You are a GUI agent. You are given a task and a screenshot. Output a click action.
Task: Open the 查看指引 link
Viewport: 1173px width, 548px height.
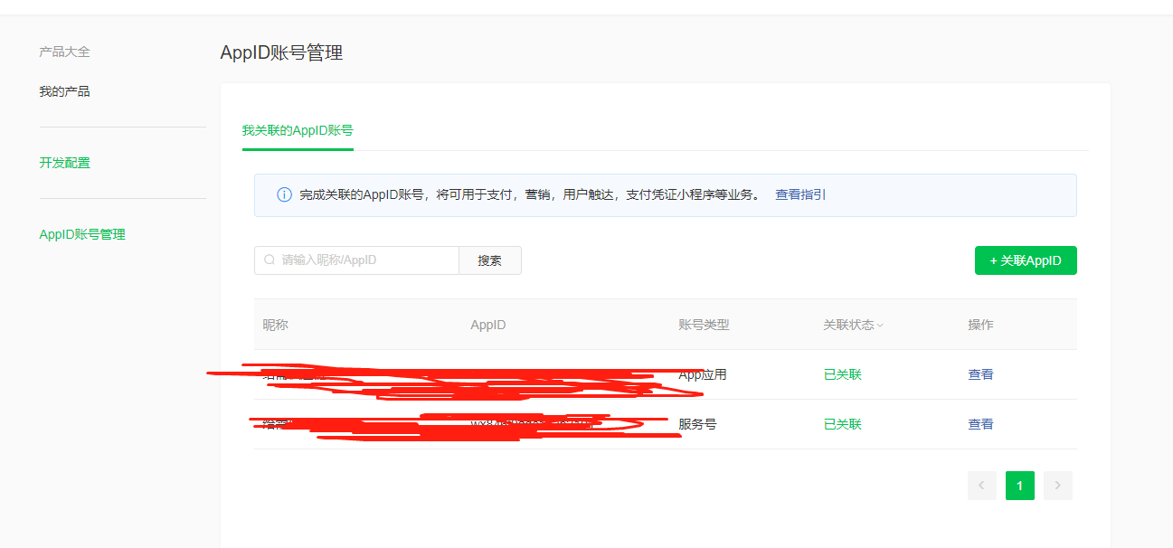click(x=800, y=194)
